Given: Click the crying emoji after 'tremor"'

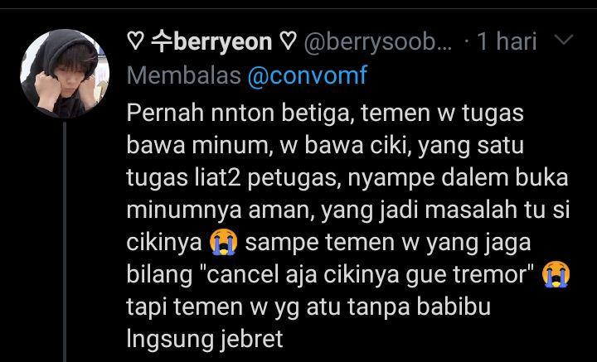Looking at the screenshot, I should 556,274.
